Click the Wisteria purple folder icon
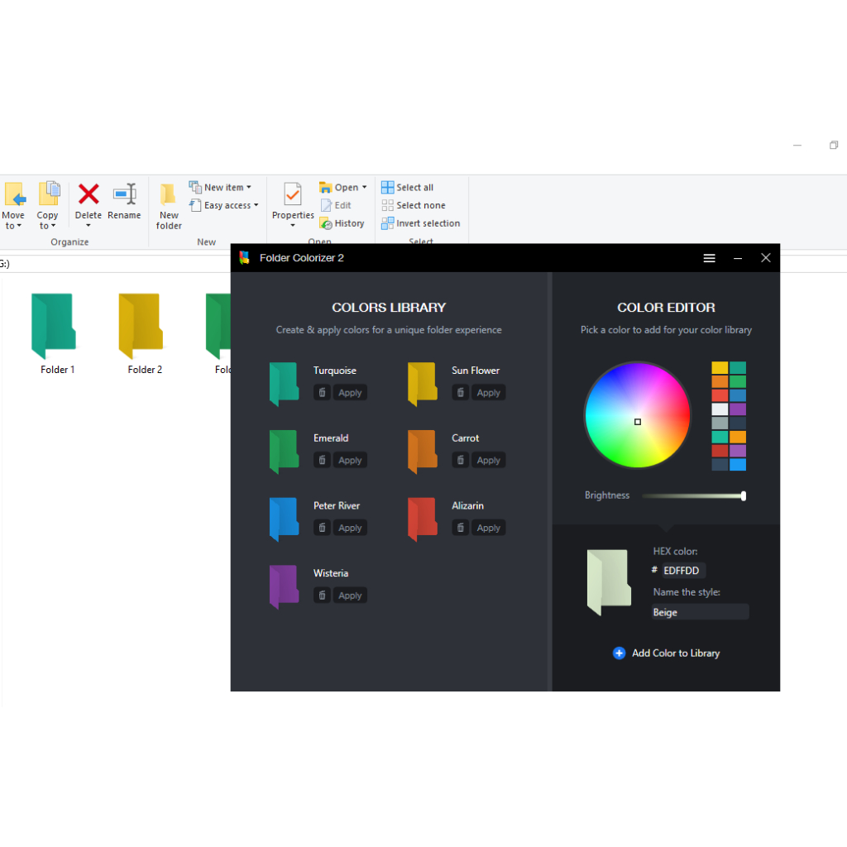 (x=285, y=586)
